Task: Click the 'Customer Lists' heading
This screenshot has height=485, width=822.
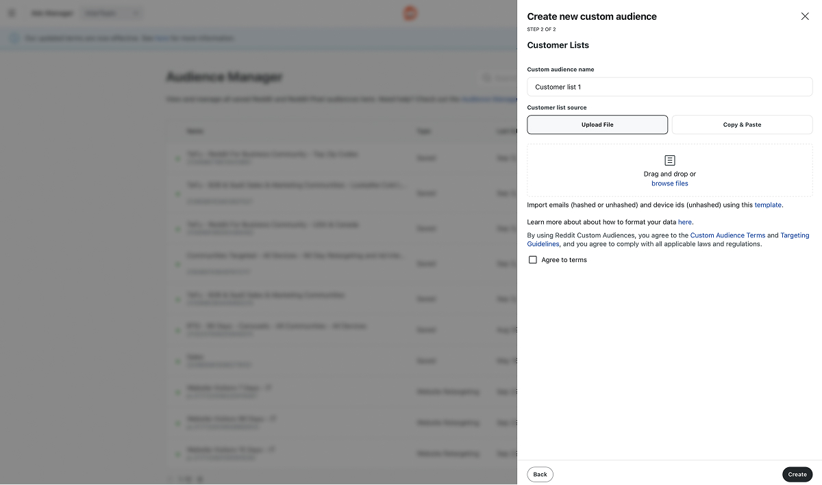Action: [x=558, y=45]
